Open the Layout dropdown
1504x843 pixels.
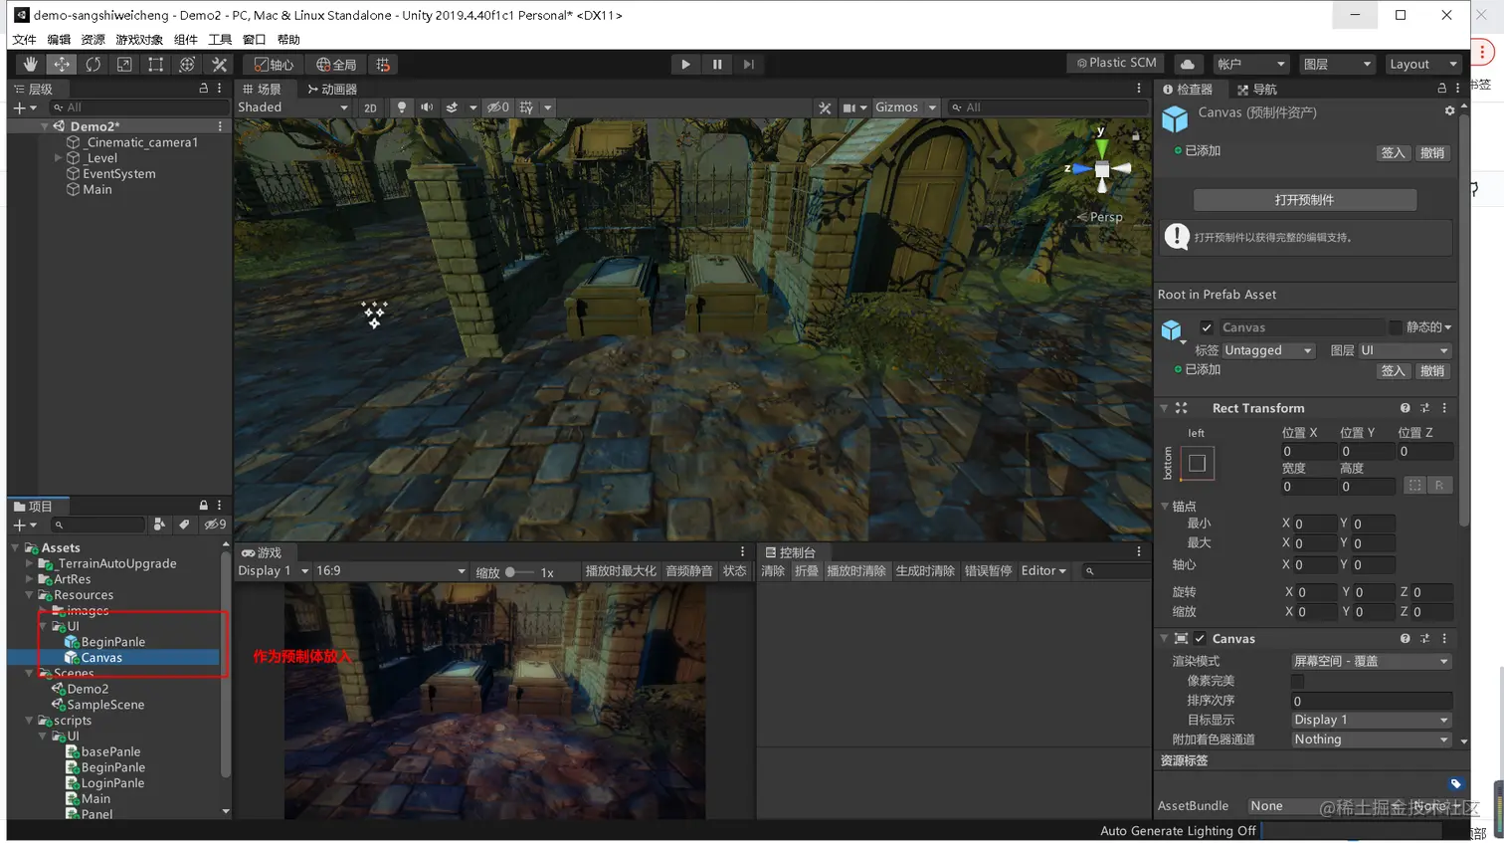point(1422,65)
